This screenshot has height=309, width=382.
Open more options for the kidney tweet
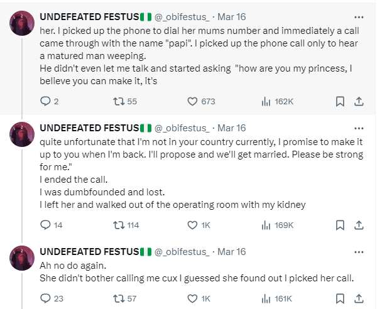click(359, 128)
